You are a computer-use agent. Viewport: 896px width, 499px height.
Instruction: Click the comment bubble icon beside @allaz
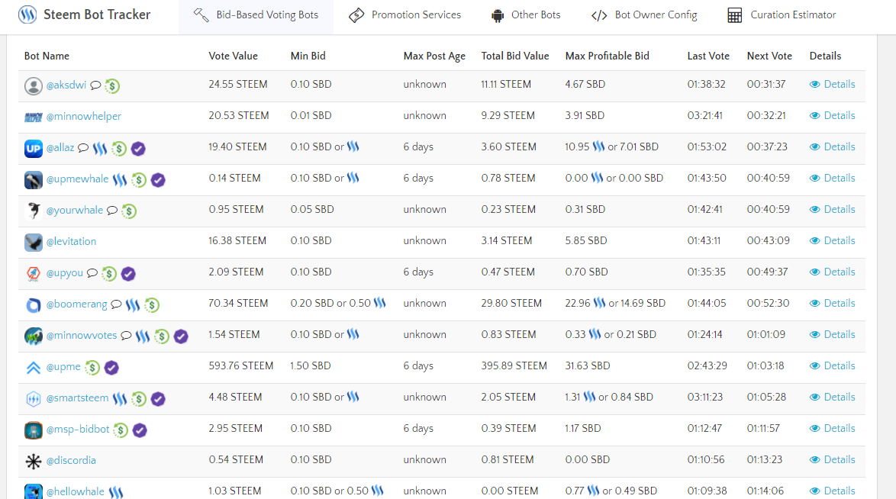click(x=83, y=148)
